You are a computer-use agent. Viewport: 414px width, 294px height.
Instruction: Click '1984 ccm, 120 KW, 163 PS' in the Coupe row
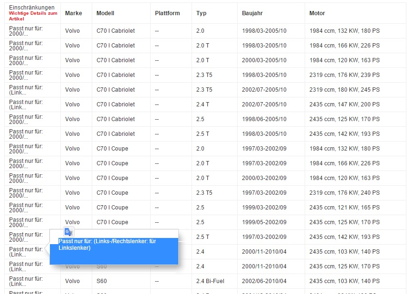coord(344,178)
